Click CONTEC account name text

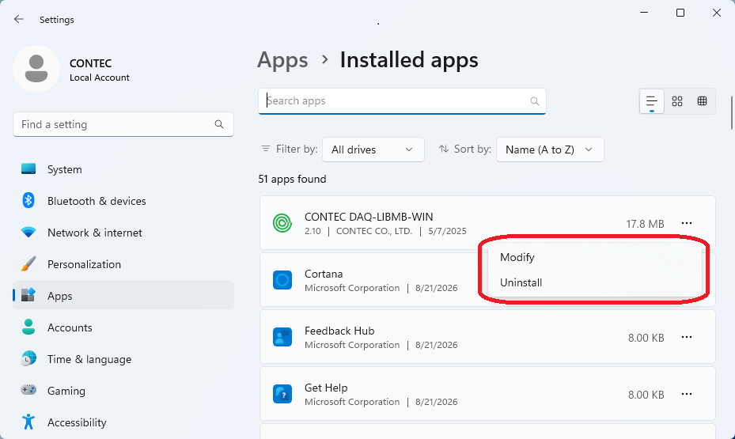(90, 63)
